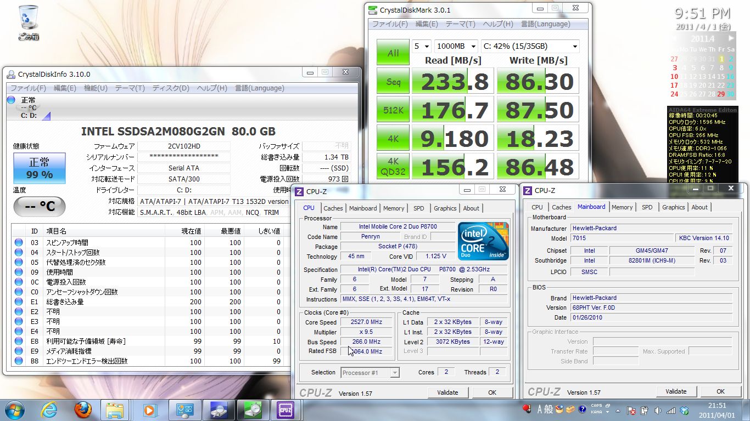Image resolution: width=750 pixels, height=421 pixels.
Task: Click the red ball icon in the language bar
Action: (x=528, y=409)
